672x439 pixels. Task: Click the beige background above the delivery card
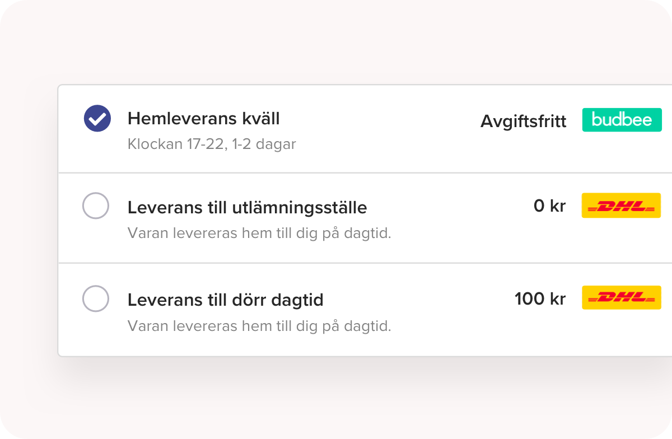(336, 42)
